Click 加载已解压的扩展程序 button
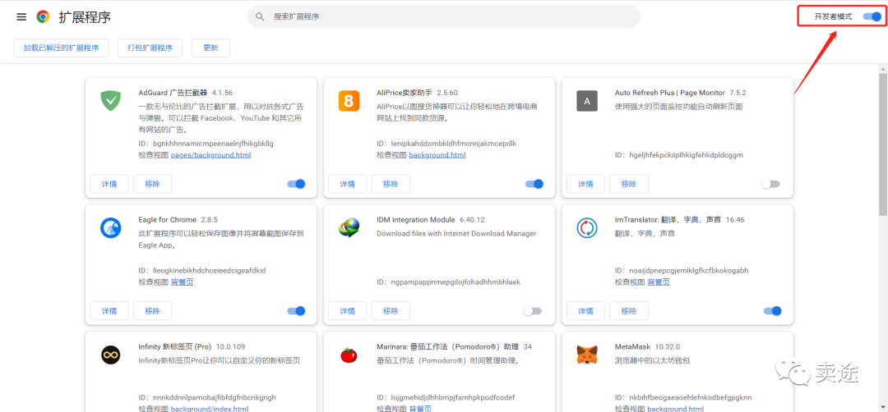This screenshot has width=888, height=412. tap(61, 48)
